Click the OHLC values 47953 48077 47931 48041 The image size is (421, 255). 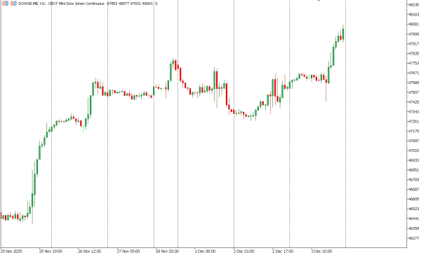tap(131, 4)
